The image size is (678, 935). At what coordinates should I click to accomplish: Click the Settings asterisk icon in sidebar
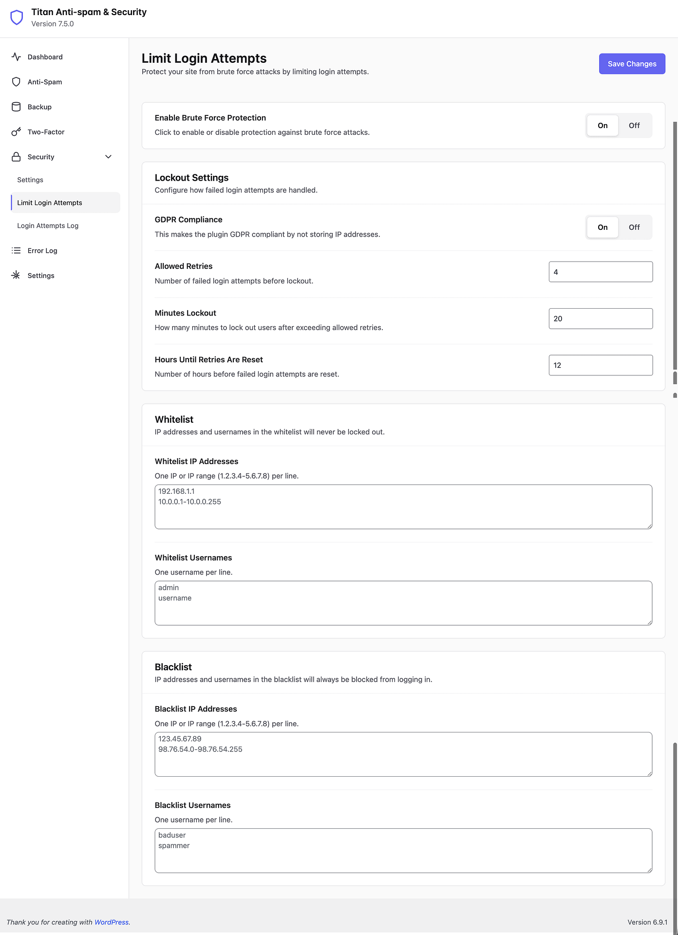(x=16, y=276)
